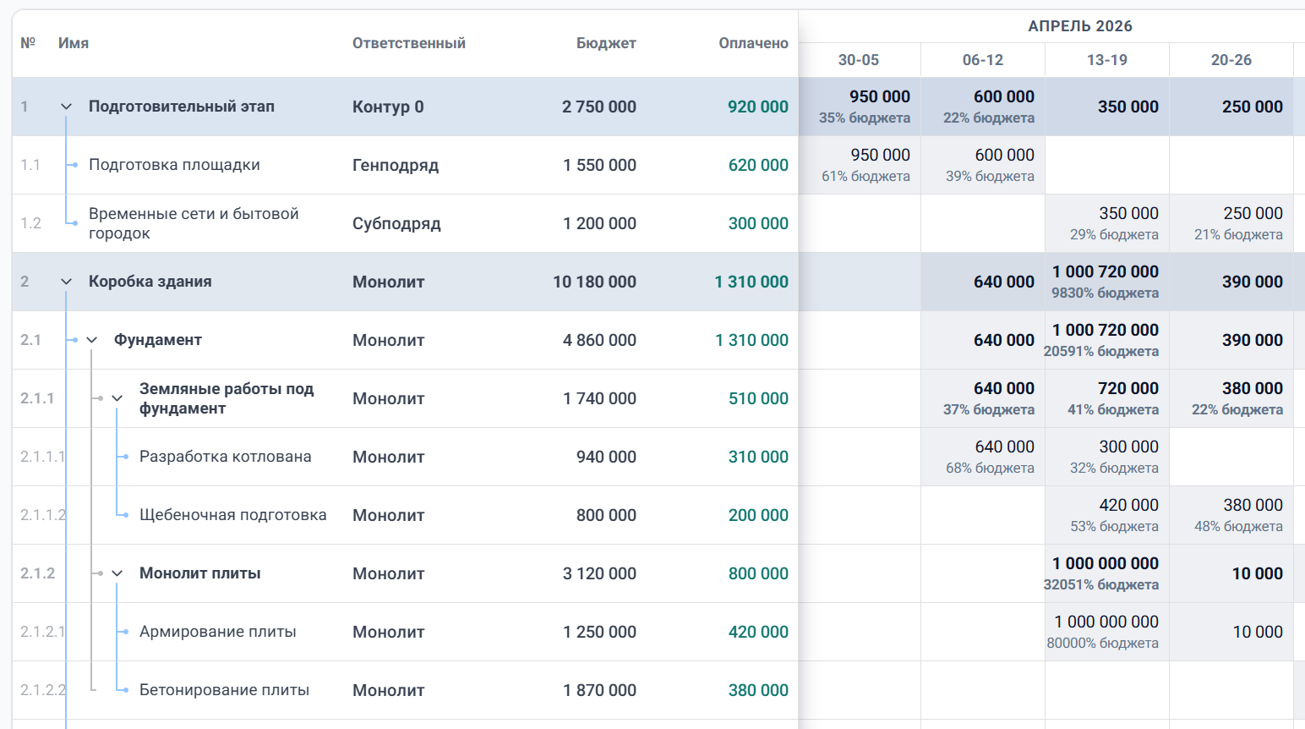This screenshot has width=1305, height=729.
Task: Select the Подготовительный этап row name
Action: click(x=182, y=107)
